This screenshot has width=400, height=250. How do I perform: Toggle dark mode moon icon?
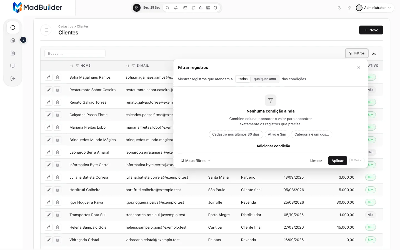point(339,8)
